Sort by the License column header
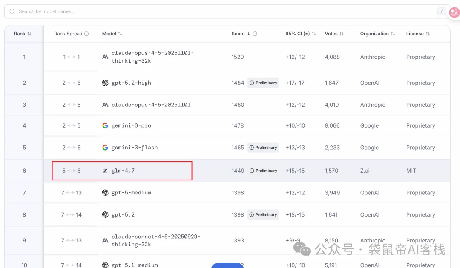The image size is (460, 268). 418,34
